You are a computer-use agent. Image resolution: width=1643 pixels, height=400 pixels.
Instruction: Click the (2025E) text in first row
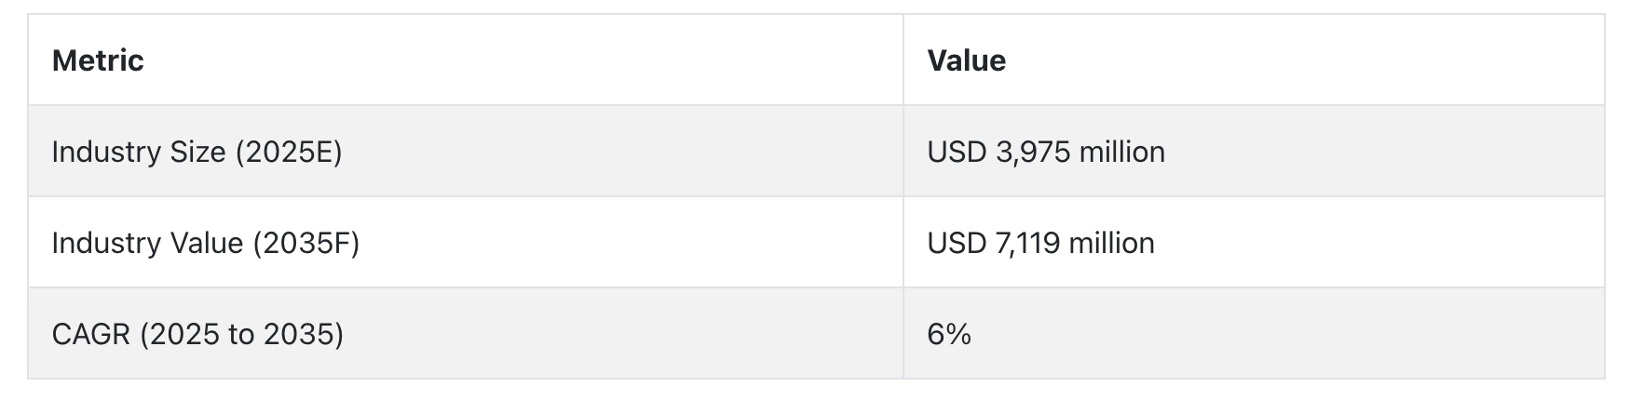coord(289,152)
